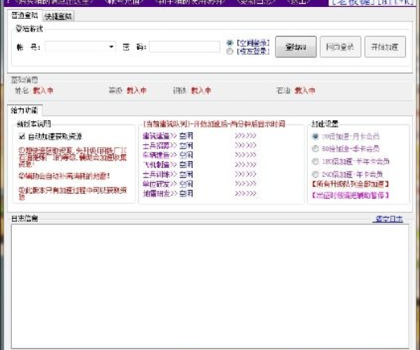The width and height of the screenshot is (420, 350).
Task: Click the >>>>>> arrows in 地雷研发 row
Action: 246,193
